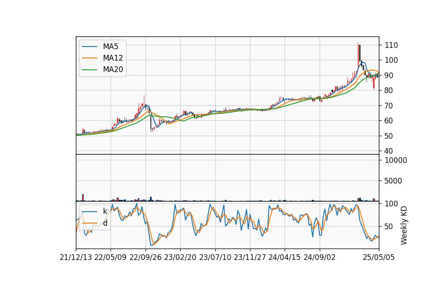
Task: Click the MA5 legend label
Action: click(x=111, y=47)
